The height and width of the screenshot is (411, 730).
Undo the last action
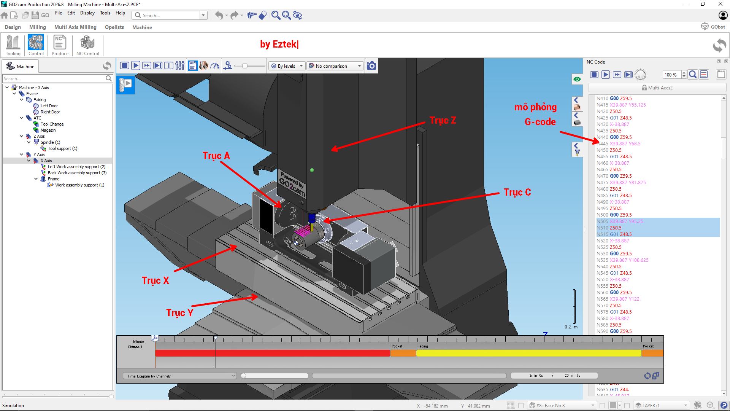219,15
